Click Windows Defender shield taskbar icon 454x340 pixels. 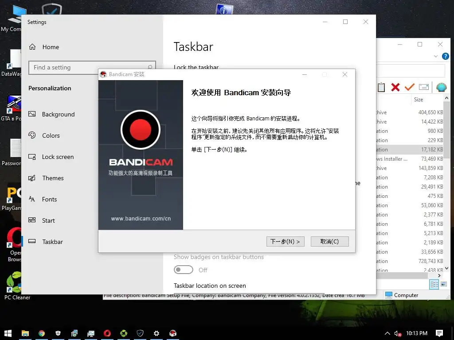(x=58, y=333)
